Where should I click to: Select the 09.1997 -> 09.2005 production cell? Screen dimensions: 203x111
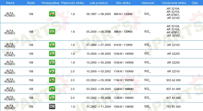point(99,14)
